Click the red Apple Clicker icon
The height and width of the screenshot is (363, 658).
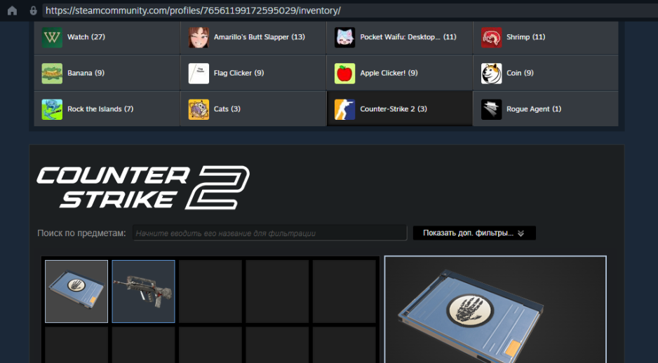click(344, 74)
